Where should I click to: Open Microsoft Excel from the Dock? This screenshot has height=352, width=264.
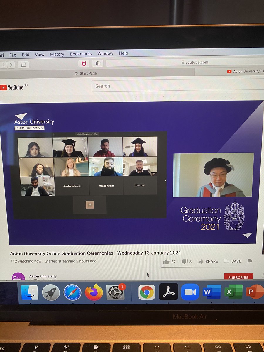233,292
